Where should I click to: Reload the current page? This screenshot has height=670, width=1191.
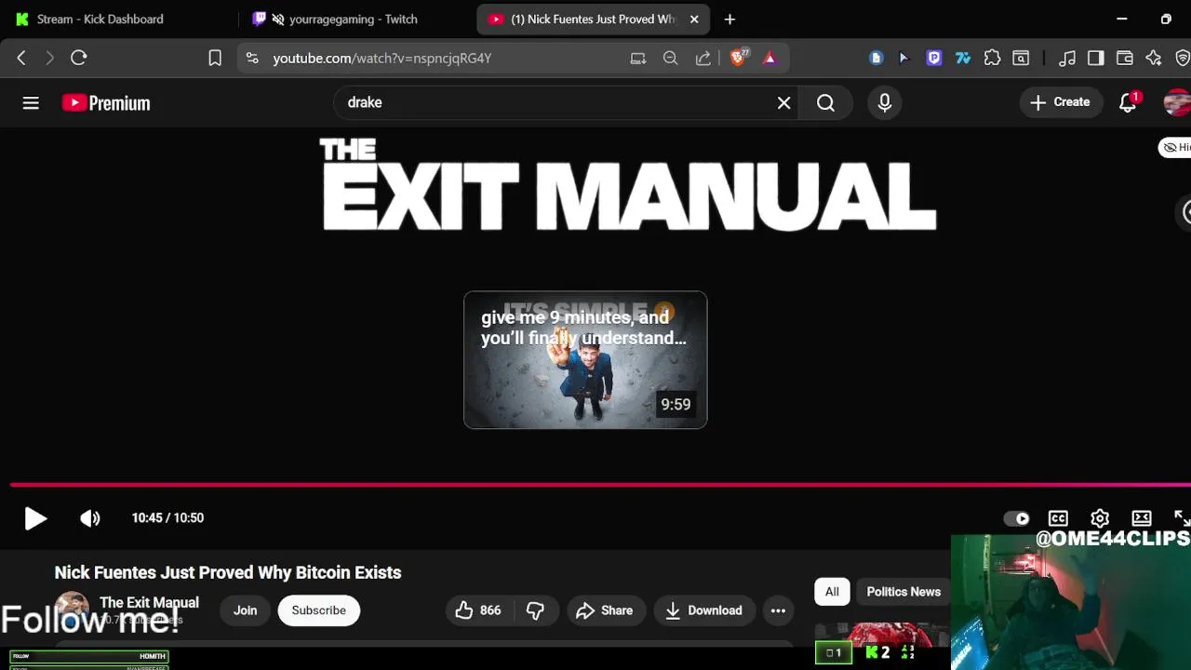(79, 58)
